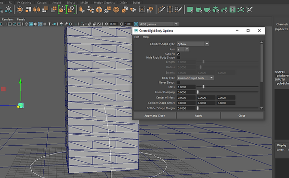
Task: Open the Collider Shape Type dropdown
Action: click(x=193, y=44)
